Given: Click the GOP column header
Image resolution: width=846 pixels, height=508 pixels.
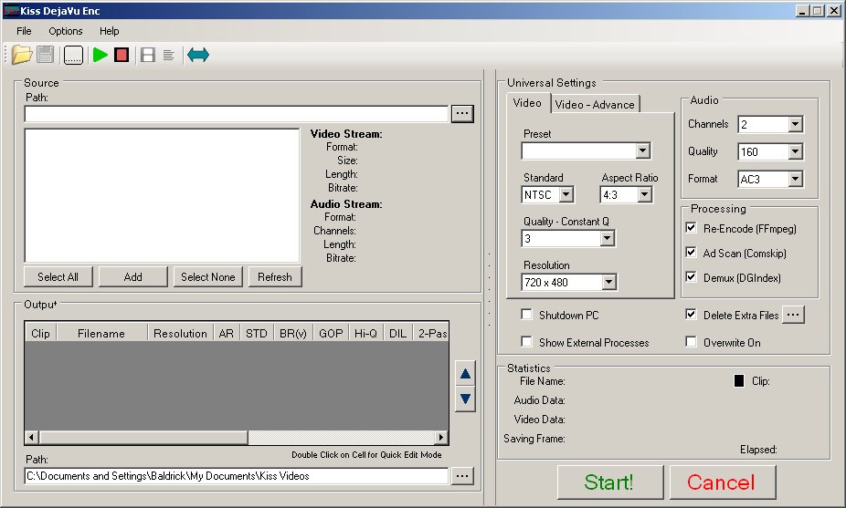Looking at the screenshot, I should [x=331, y=334].
